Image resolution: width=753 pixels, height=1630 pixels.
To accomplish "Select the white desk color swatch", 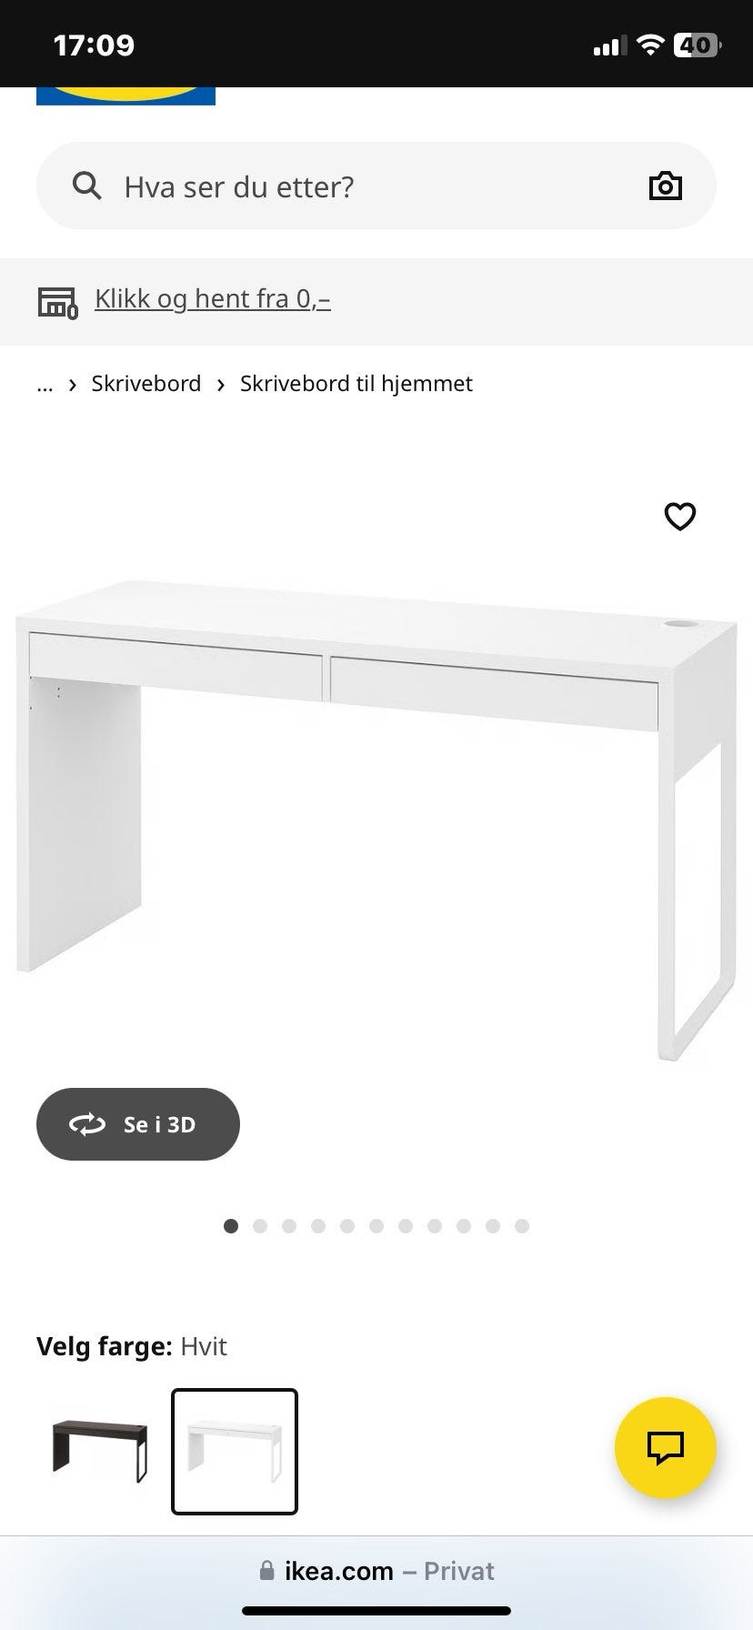I will [x=235, y=1451].
